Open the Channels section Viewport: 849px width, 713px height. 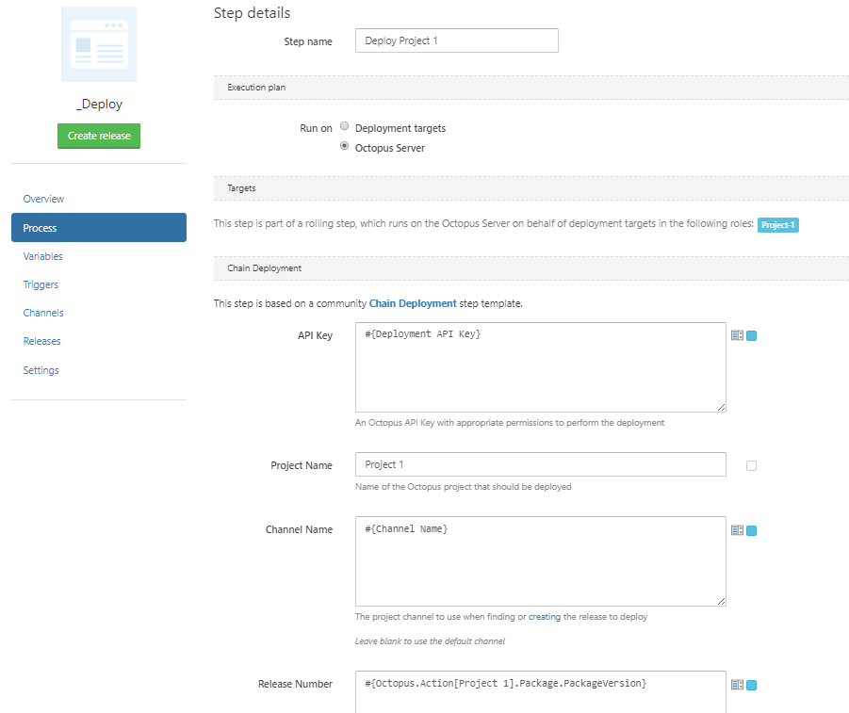click(x=43, y=313)
